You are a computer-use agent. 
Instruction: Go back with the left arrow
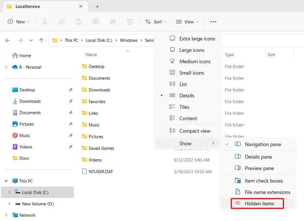pos(8,40)
